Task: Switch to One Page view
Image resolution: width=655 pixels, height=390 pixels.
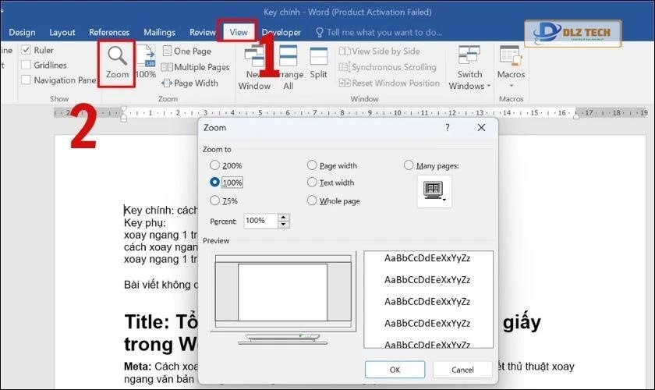Action: pyautogui.click(x=186, y=51)
